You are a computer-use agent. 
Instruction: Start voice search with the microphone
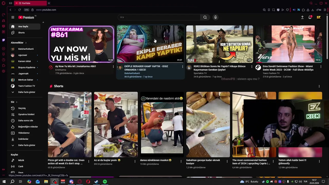(x=215, y=17)
